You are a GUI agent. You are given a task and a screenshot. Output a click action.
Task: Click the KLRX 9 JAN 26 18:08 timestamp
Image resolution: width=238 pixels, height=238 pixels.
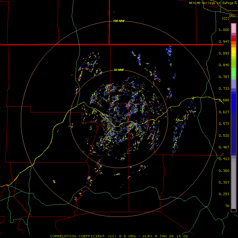[x=166, y=236]
